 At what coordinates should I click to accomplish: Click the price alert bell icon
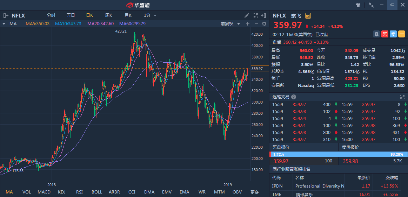[376, 34]
